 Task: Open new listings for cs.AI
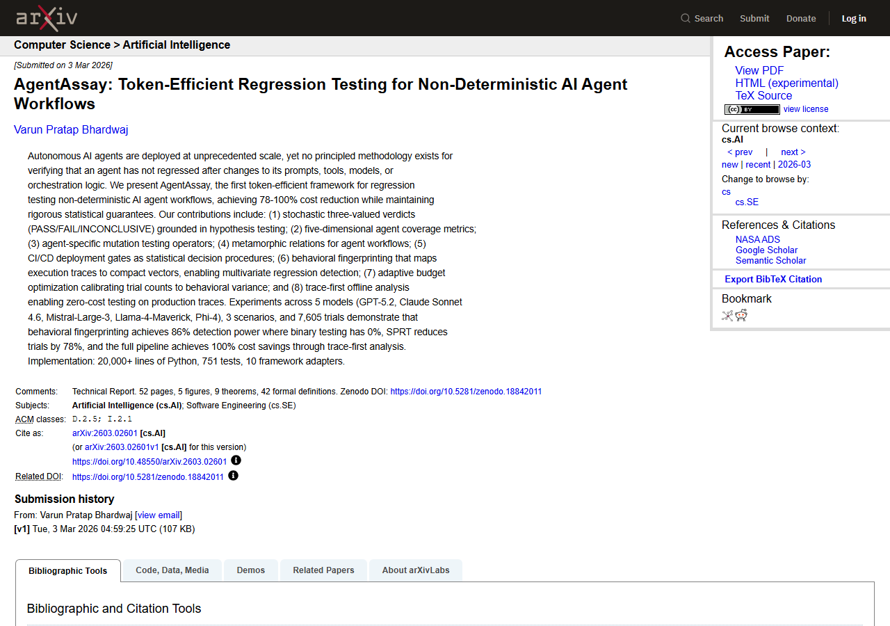point(730,165)
